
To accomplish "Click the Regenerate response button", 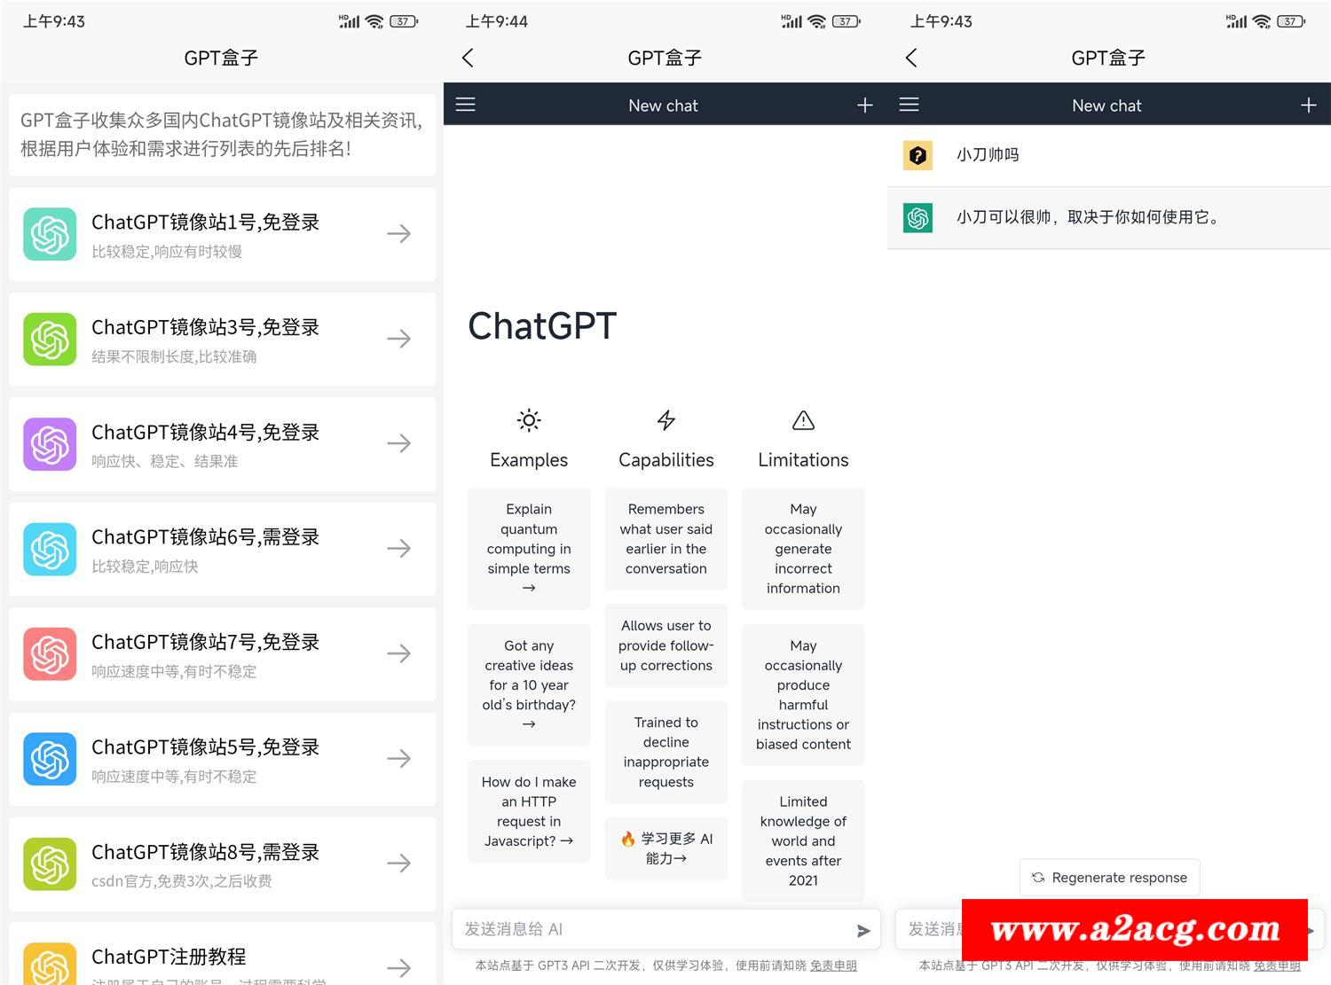I will click(1109, 878).
